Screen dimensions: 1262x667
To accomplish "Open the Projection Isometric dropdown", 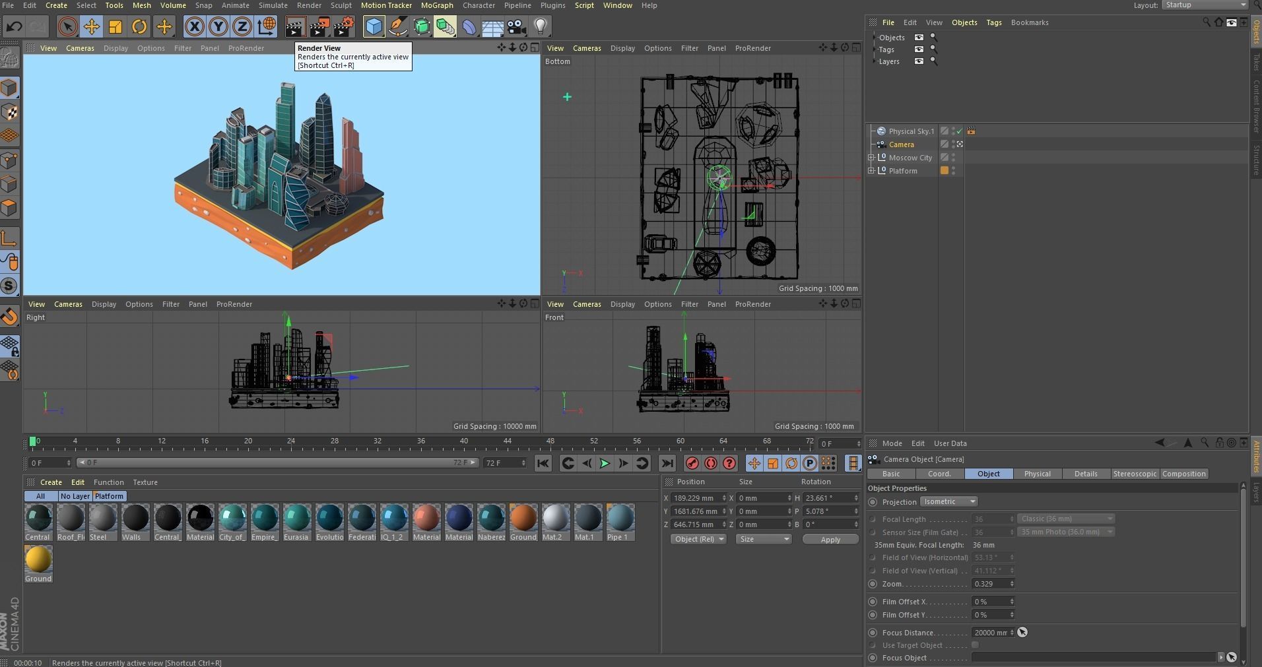I will [948, 502].
